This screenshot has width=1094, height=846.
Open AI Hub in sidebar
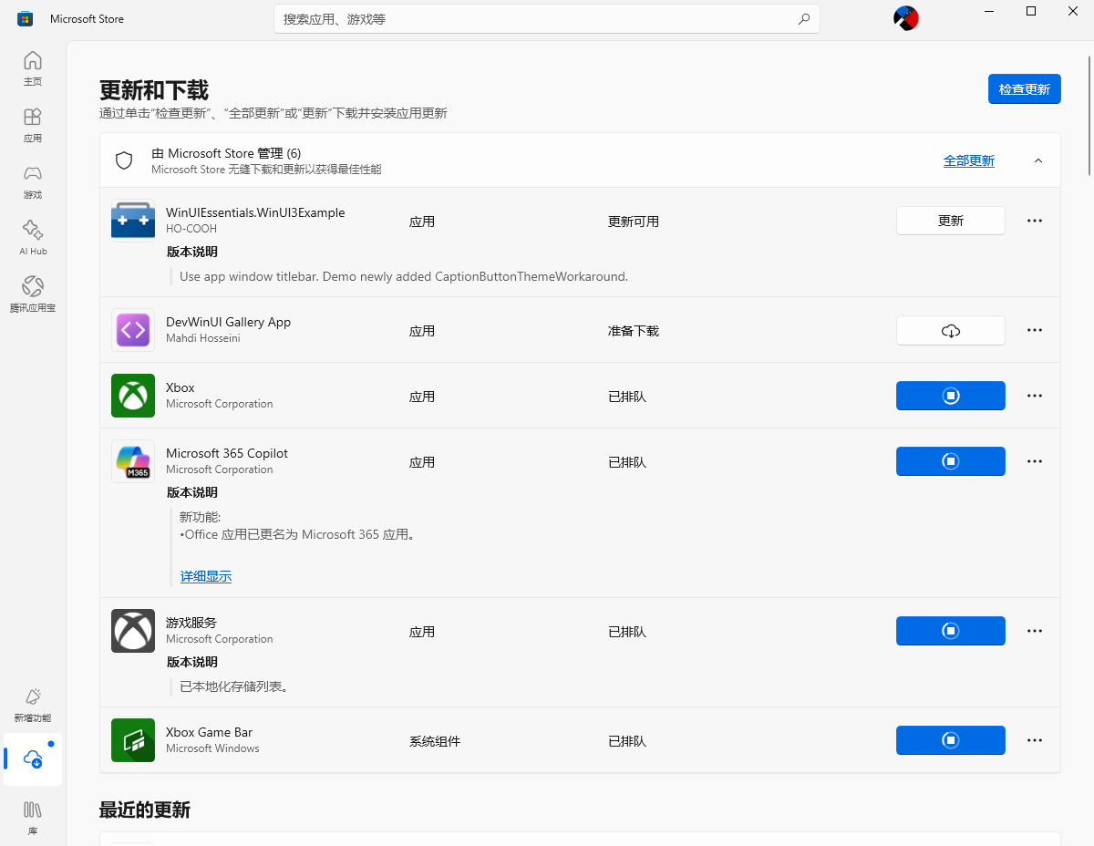click(33, 238)
